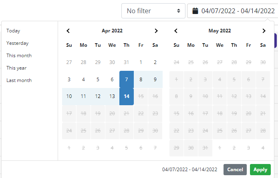Screen dimensions: 278x178
Task: Select April 7 start date
Action: click(127, 80)
